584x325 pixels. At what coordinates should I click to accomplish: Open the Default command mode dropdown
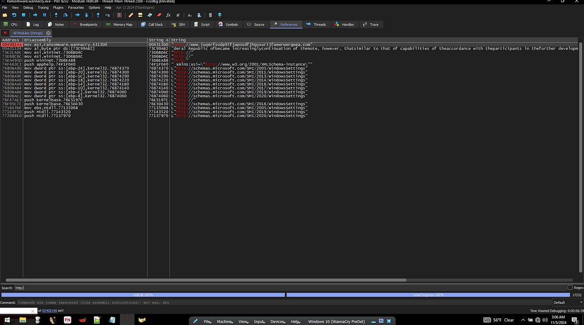[x=567, y=302]
